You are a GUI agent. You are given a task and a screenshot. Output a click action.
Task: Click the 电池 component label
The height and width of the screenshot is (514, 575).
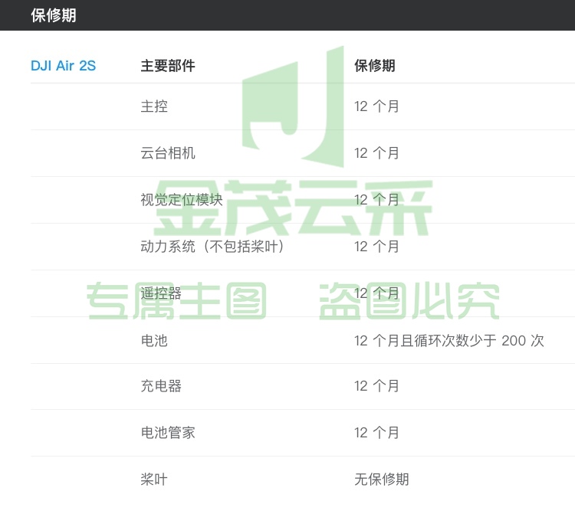click(154, 341)
